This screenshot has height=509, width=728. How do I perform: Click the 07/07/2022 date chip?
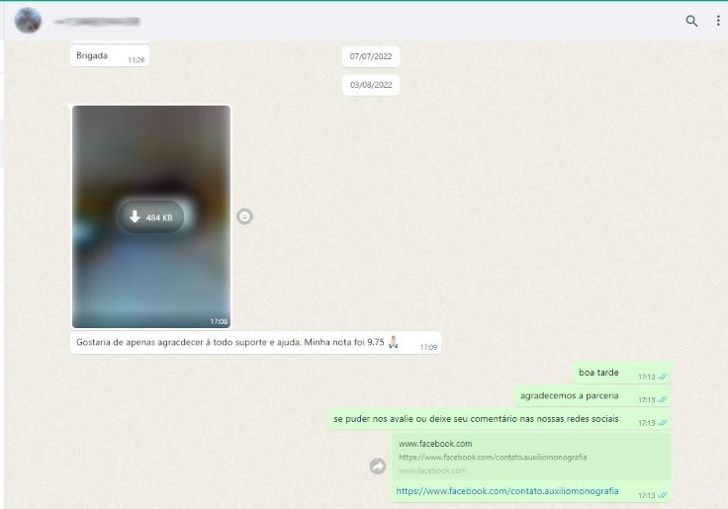pos(371,56)
